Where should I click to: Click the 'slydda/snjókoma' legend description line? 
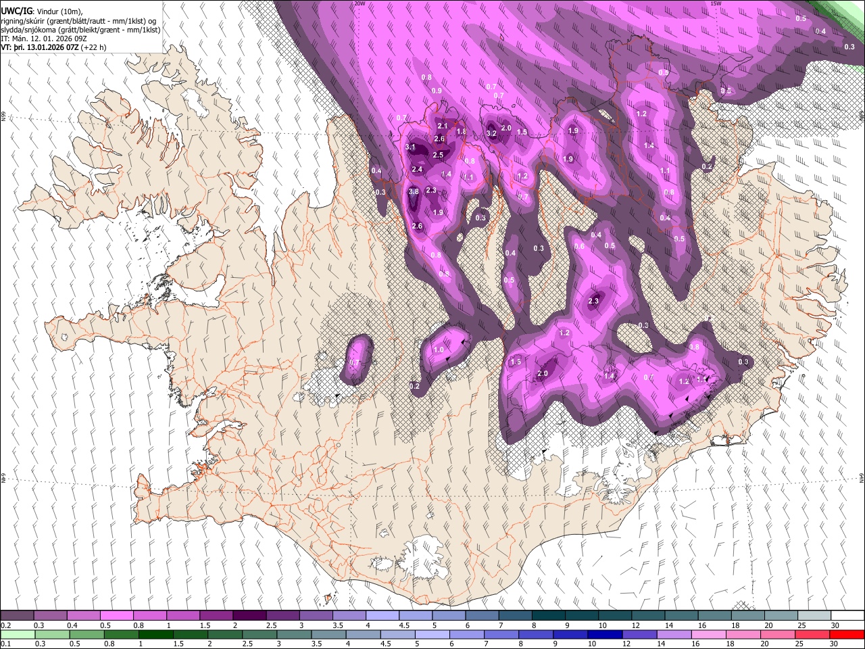tap(81, 30)
